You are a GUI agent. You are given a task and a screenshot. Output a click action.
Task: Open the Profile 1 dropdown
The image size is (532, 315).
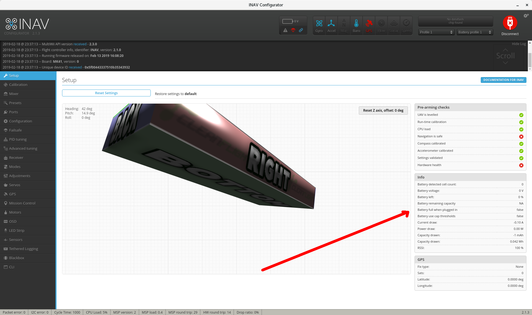click(436, 32)
